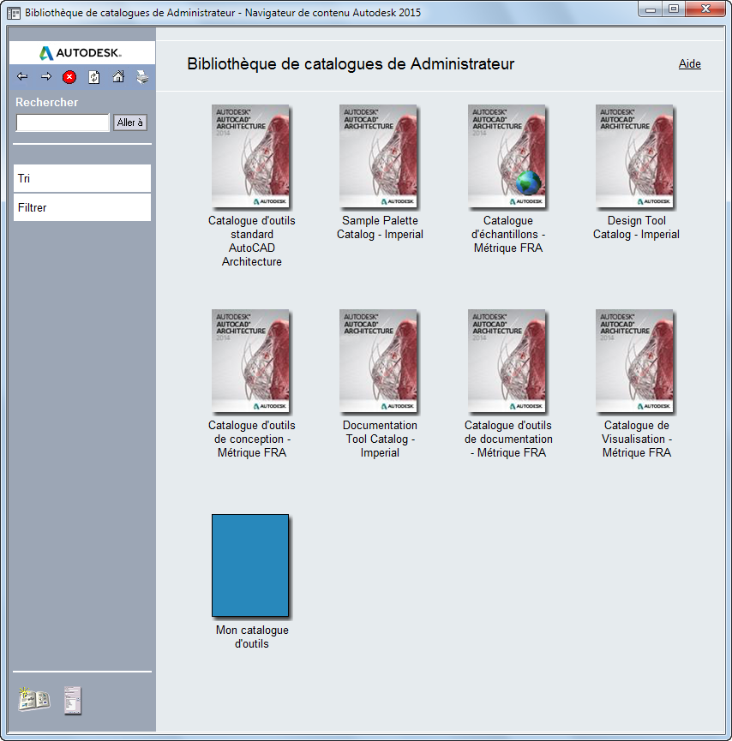
Task: Print with the printer icon
Action: point(142,77)
